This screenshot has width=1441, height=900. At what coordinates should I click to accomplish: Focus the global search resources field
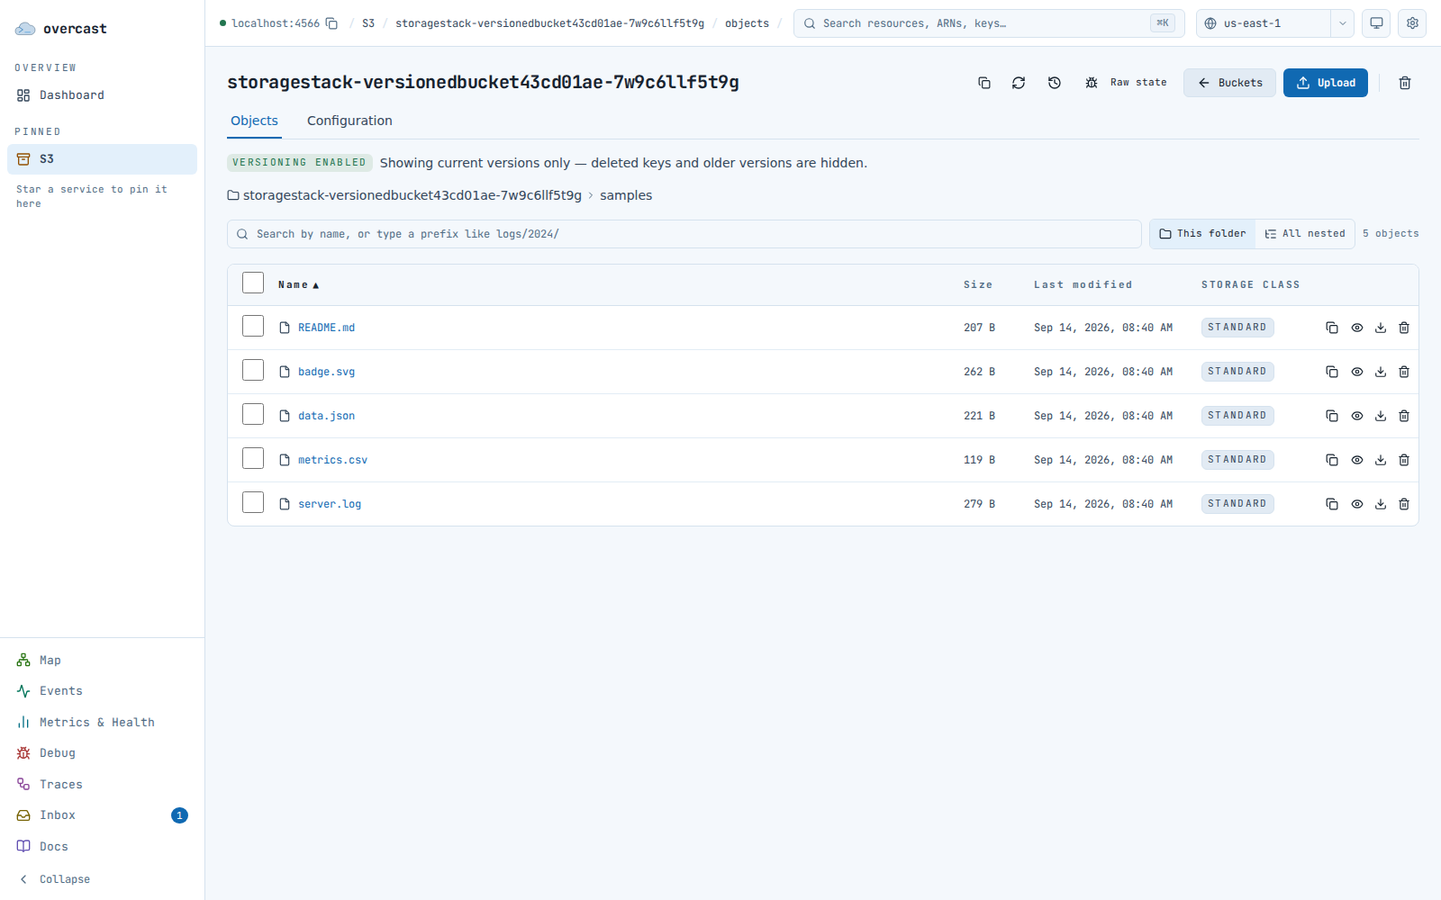tap(989, 23)
